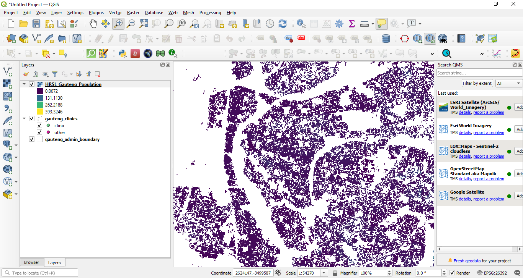Open the All category dropdown in QMS
This screenshot has height=278, width=523.
pos(509,83)
